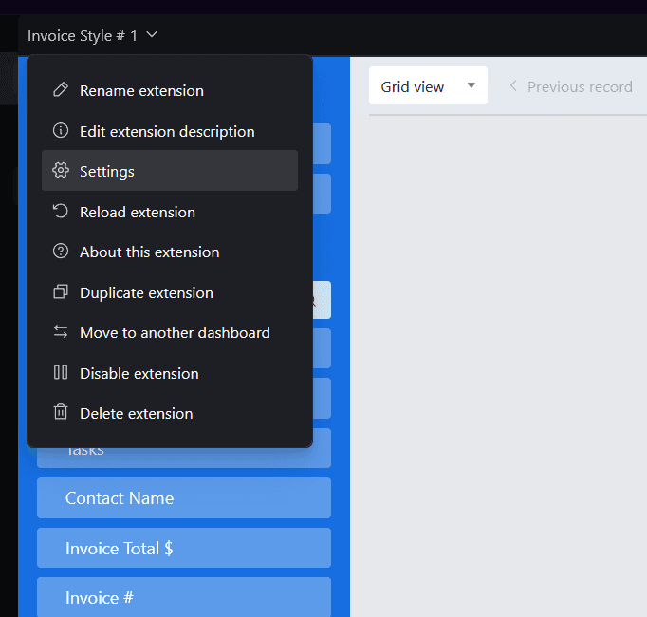
Task: Open extension Settings
Action: pos(170,171)
